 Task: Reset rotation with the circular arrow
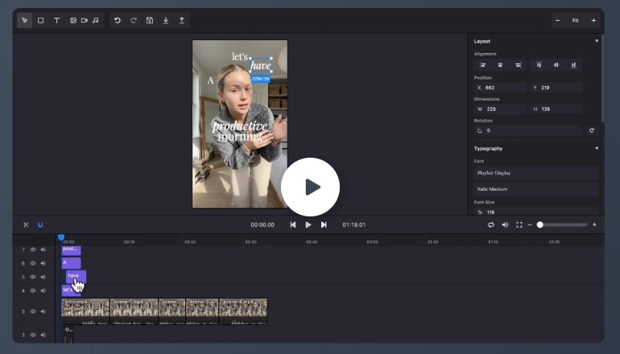point(592,130)
